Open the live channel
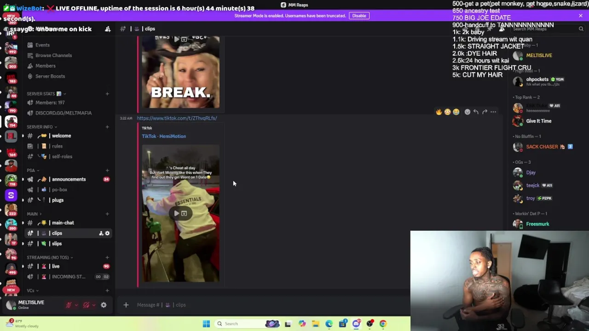The height and width of the screenshot is (331, 589). tap(68, 266)
